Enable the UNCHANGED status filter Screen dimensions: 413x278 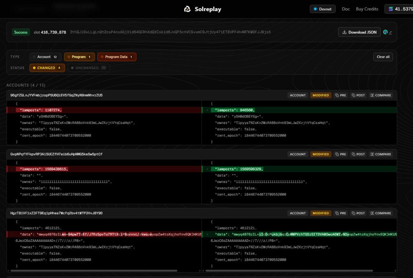[88, 68]
